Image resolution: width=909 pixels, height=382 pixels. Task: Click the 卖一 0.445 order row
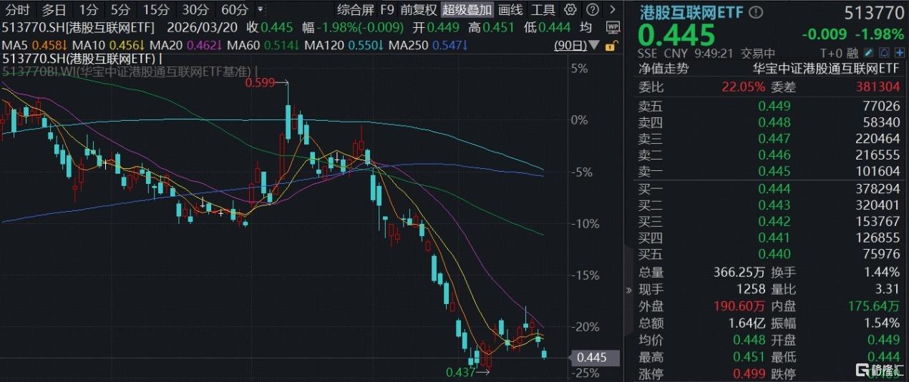pos(769,172)
